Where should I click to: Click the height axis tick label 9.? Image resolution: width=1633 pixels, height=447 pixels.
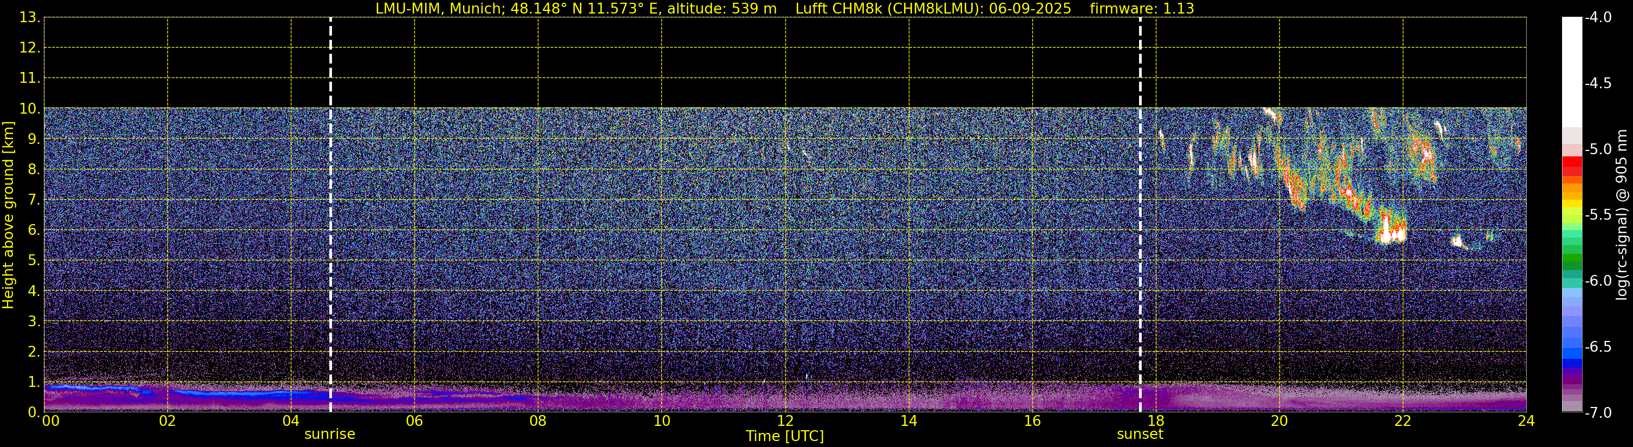[x=34, y=139]
